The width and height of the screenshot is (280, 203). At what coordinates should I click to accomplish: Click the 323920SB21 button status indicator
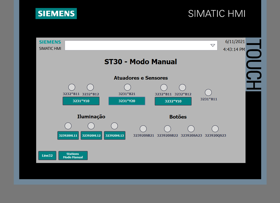(x=143, y=129)
